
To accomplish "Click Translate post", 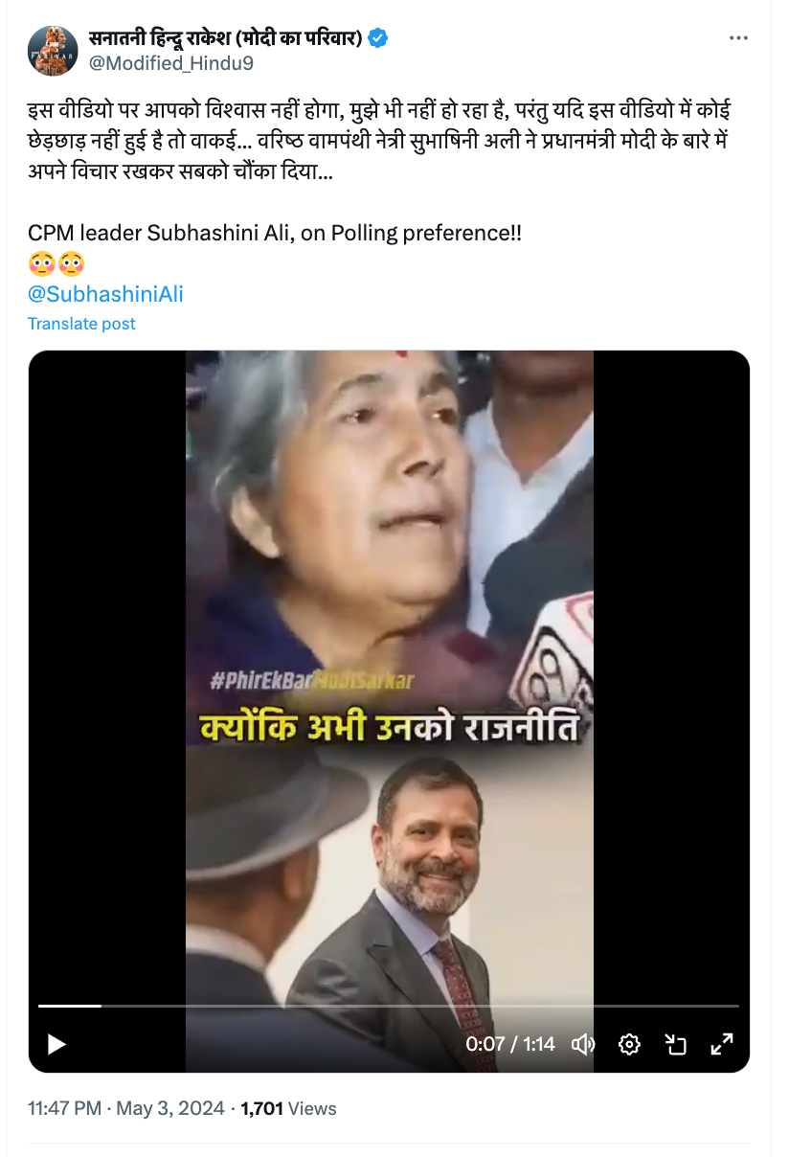I will (81, 324).
